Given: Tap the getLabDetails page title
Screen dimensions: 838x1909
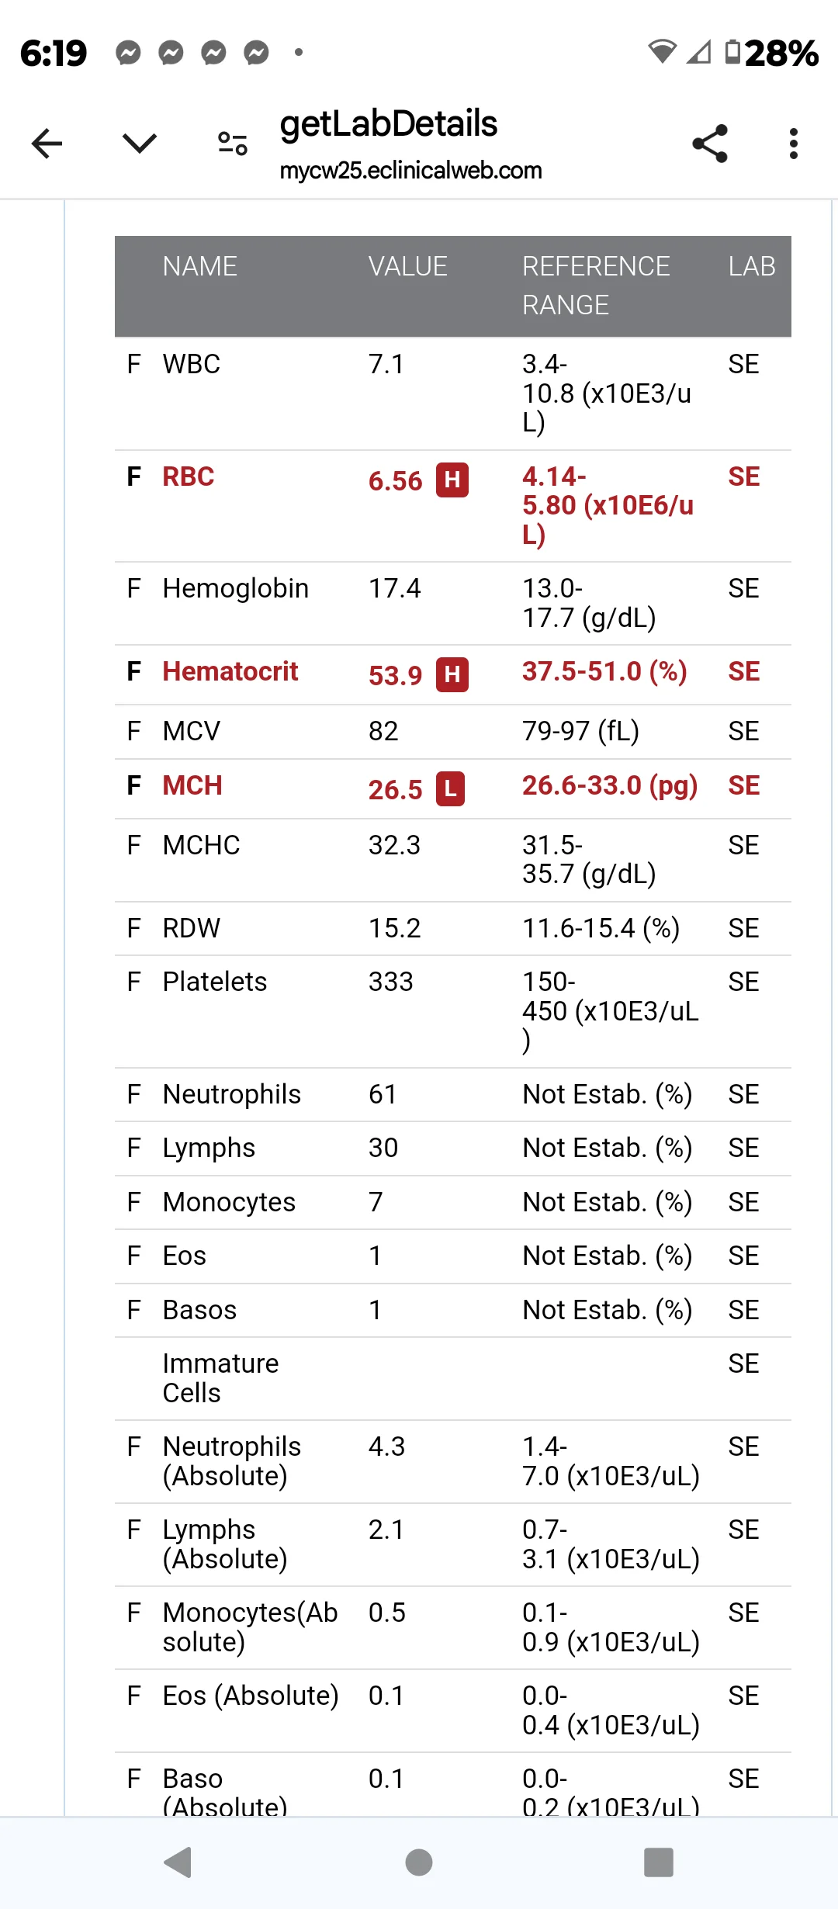Looking at the screenshot, I should pyautogui.click(x=388, y=124).
